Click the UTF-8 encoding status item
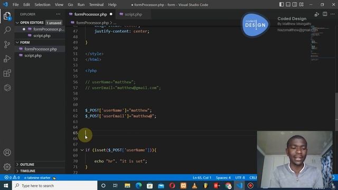 tap(240, 178)
